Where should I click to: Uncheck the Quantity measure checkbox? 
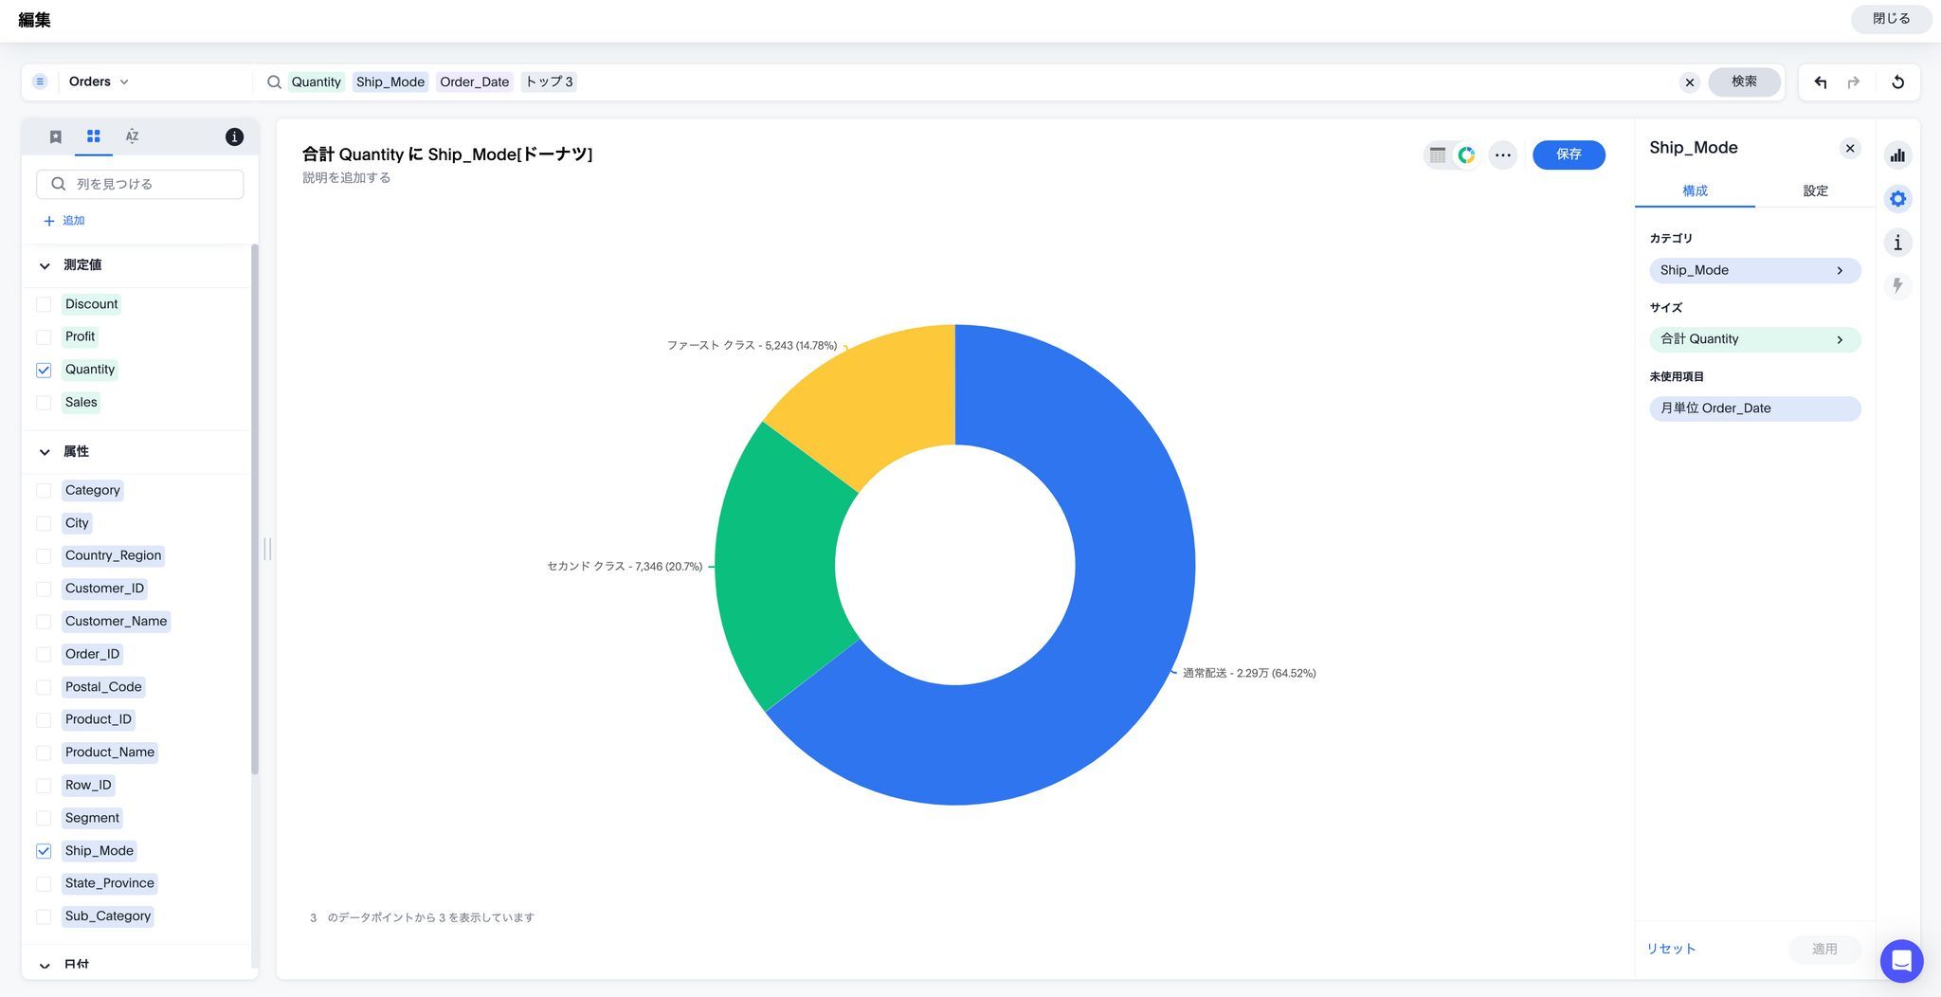point(44,370)
